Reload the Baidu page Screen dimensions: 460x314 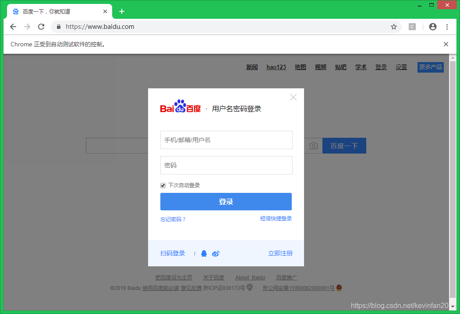coord(41,27)
